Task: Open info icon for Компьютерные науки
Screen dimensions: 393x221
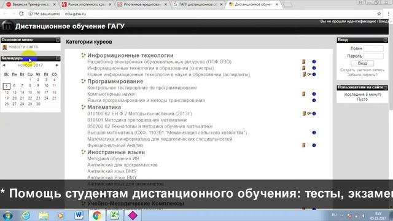Action: tap(314, 94)
